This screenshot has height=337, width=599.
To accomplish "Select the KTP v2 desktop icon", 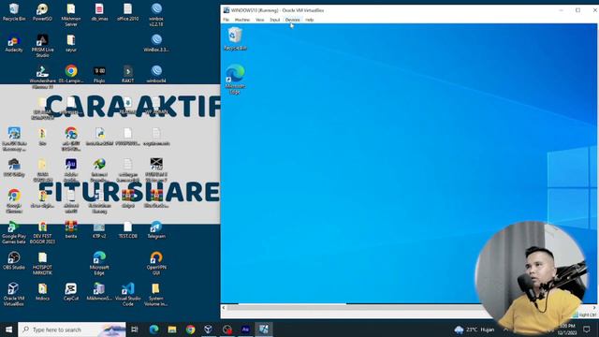I will (99, 229).
